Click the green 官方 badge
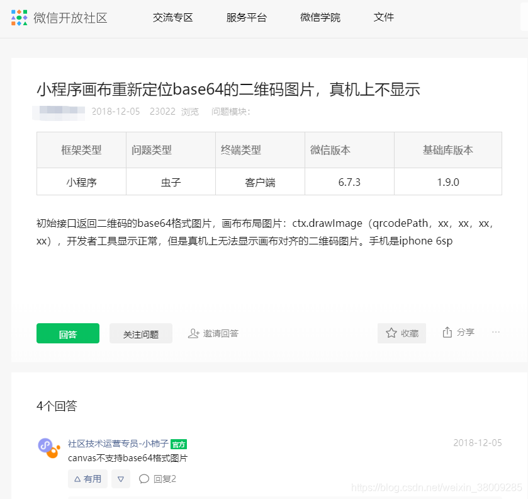 click(179, 444)
